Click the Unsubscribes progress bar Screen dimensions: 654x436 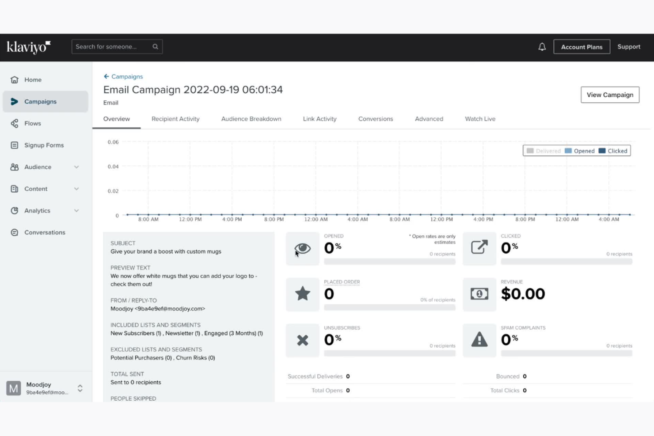[390, 353]
